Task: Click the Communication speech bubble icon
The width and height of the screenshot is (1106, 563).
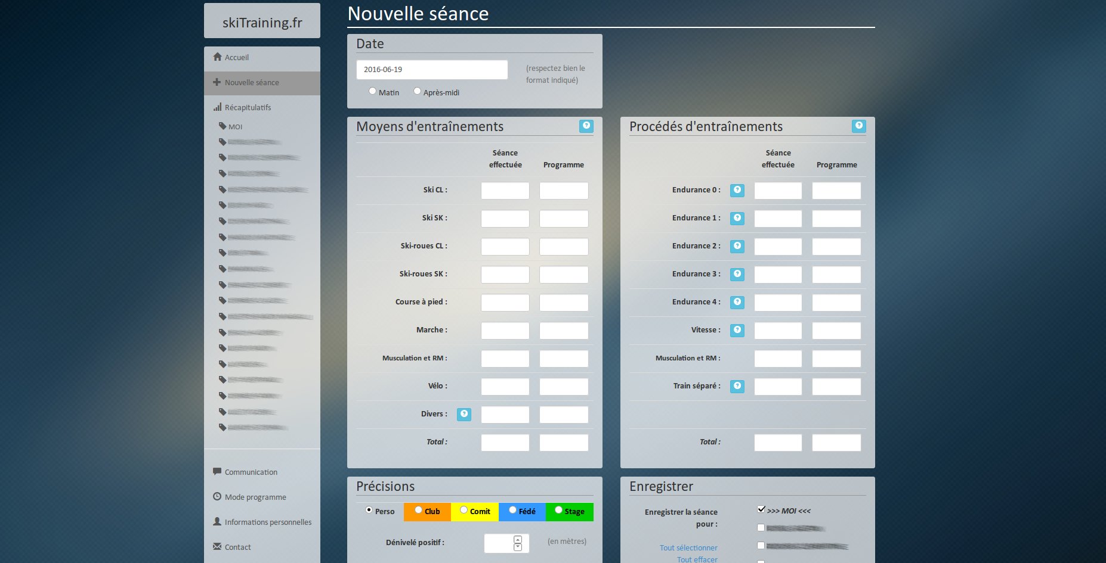Action: click(x=217, y=471)
